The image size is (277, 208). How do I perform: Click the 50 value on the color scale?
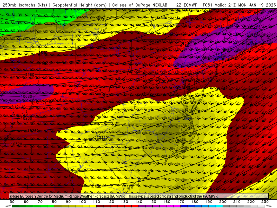12,202
